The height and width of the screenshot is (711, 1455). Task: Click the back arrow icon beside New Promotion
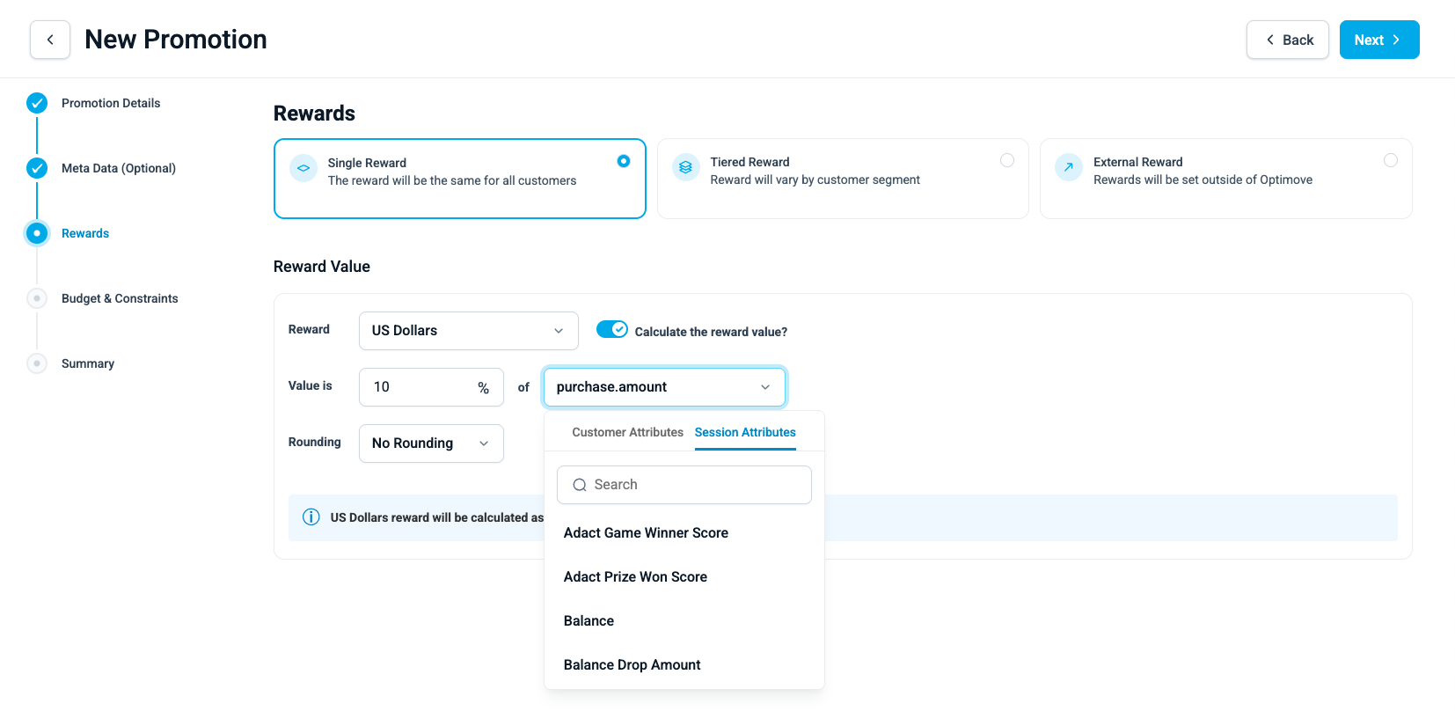pos(50,40)
